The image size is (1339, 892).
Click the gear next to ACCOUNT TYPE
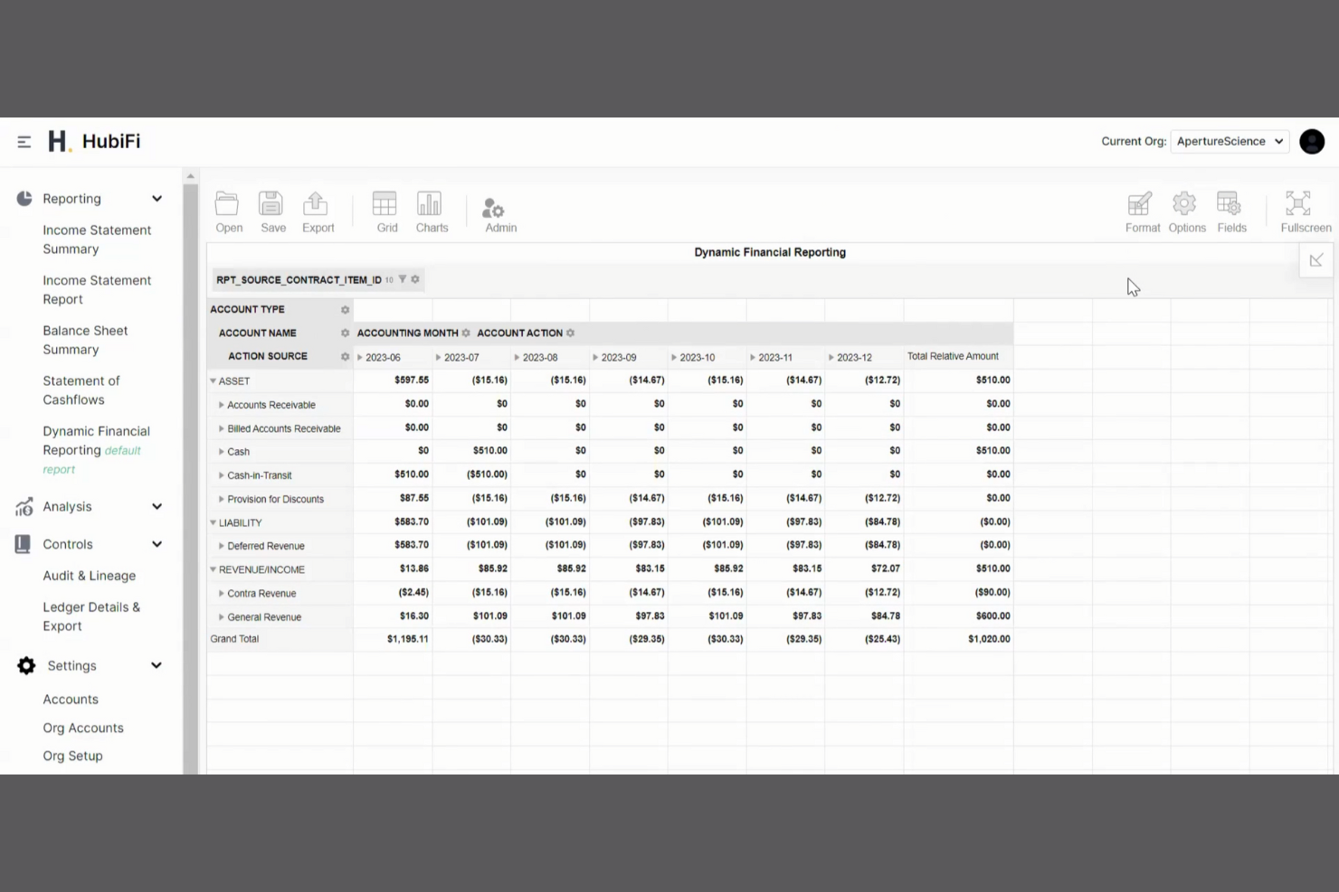point(345,310)
